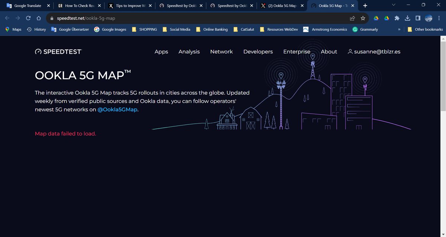Open a new browser tab
The height and width of the screenshot is (237, 446).
click(x=365, y=6)
